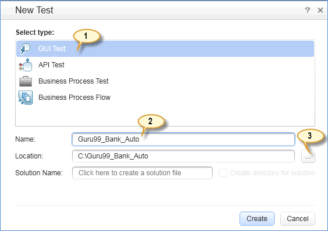Close the New Test dialog

(320, 10)
